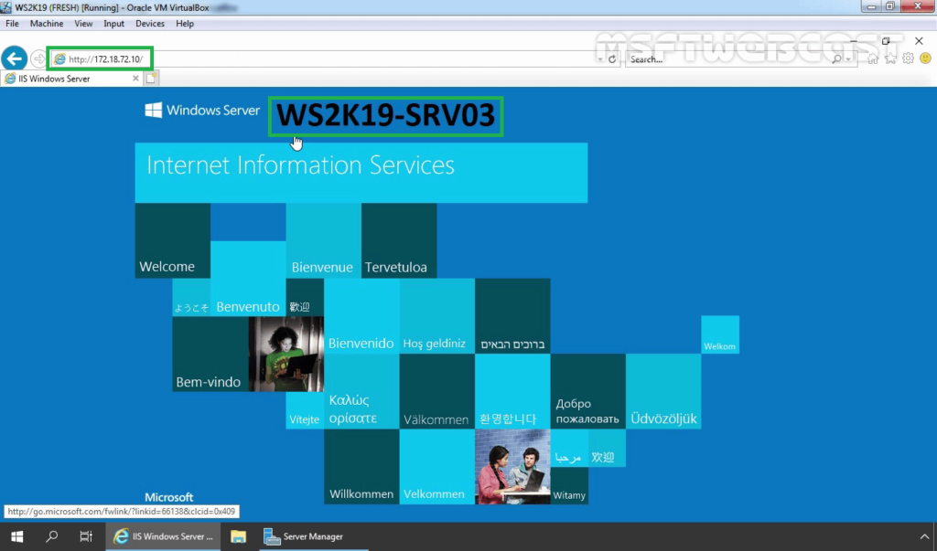Open Favorites star icon
937x551 pixels.
[890, 58]
